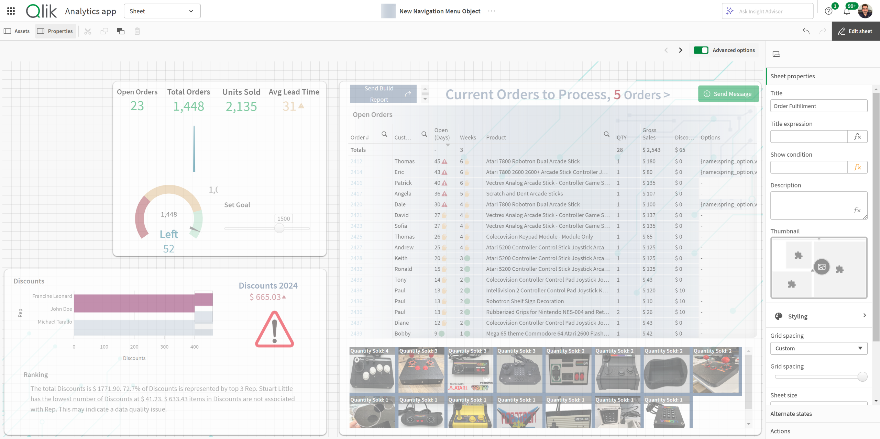Open the Grid spacing Custom dropdown
Viewport: 880px width, 439px height.
pos(818,348)
